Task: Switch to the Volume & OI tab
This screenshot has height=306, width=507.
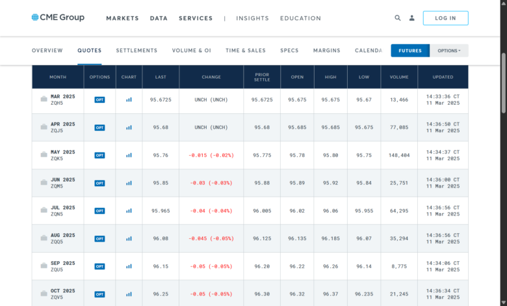Action: coord(191,51)
